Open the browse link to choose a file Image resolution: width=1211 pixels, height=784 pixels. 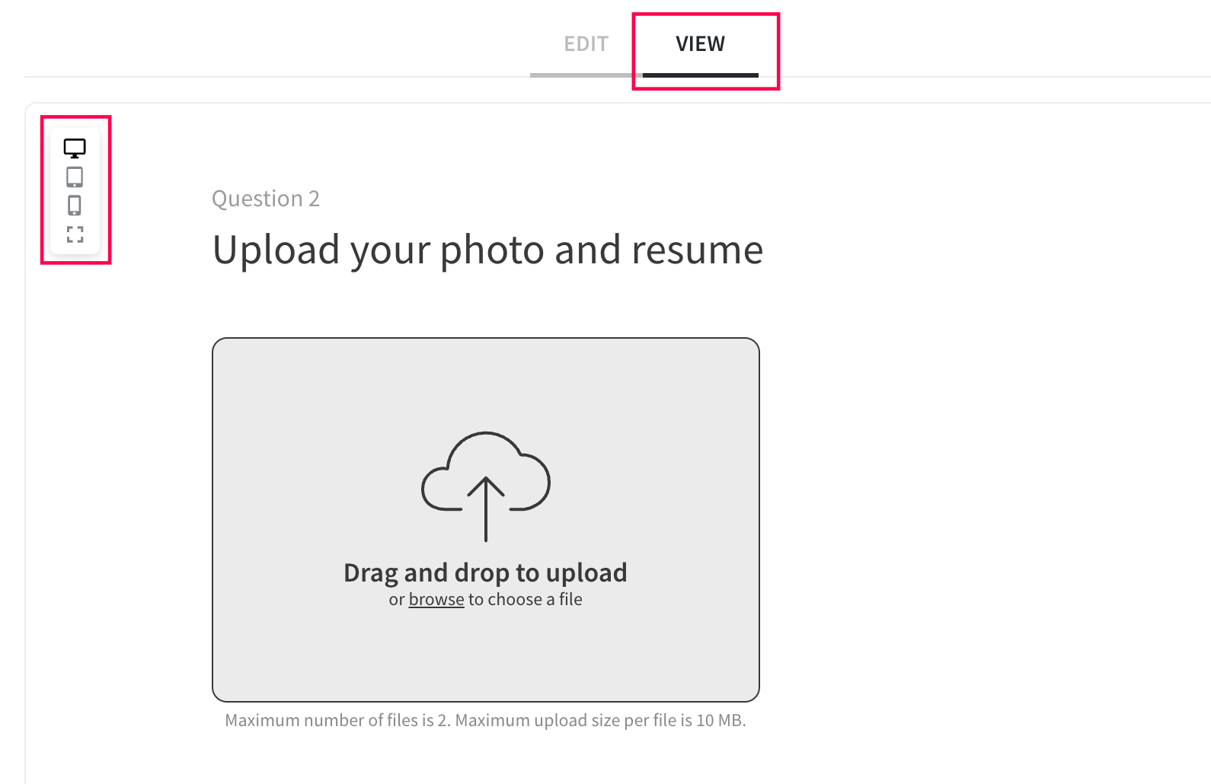coord(436,600)
